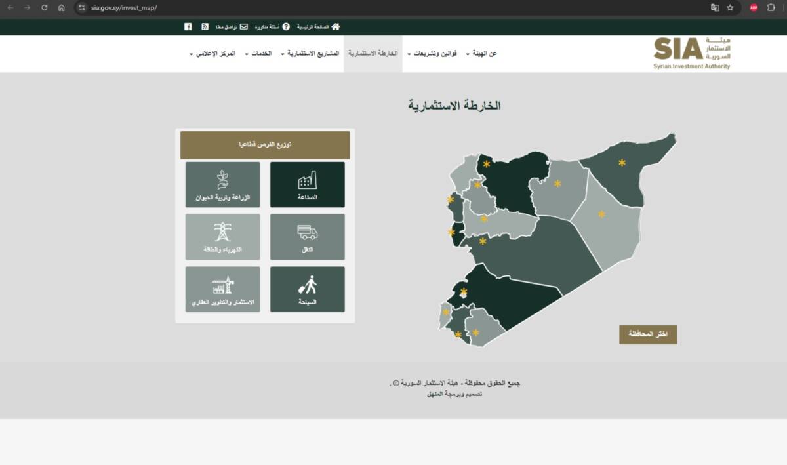Image resolution: width=787 pixels, height=465 pixels.
Task: Open the Facebook icon link
Action: coord(188,27)
